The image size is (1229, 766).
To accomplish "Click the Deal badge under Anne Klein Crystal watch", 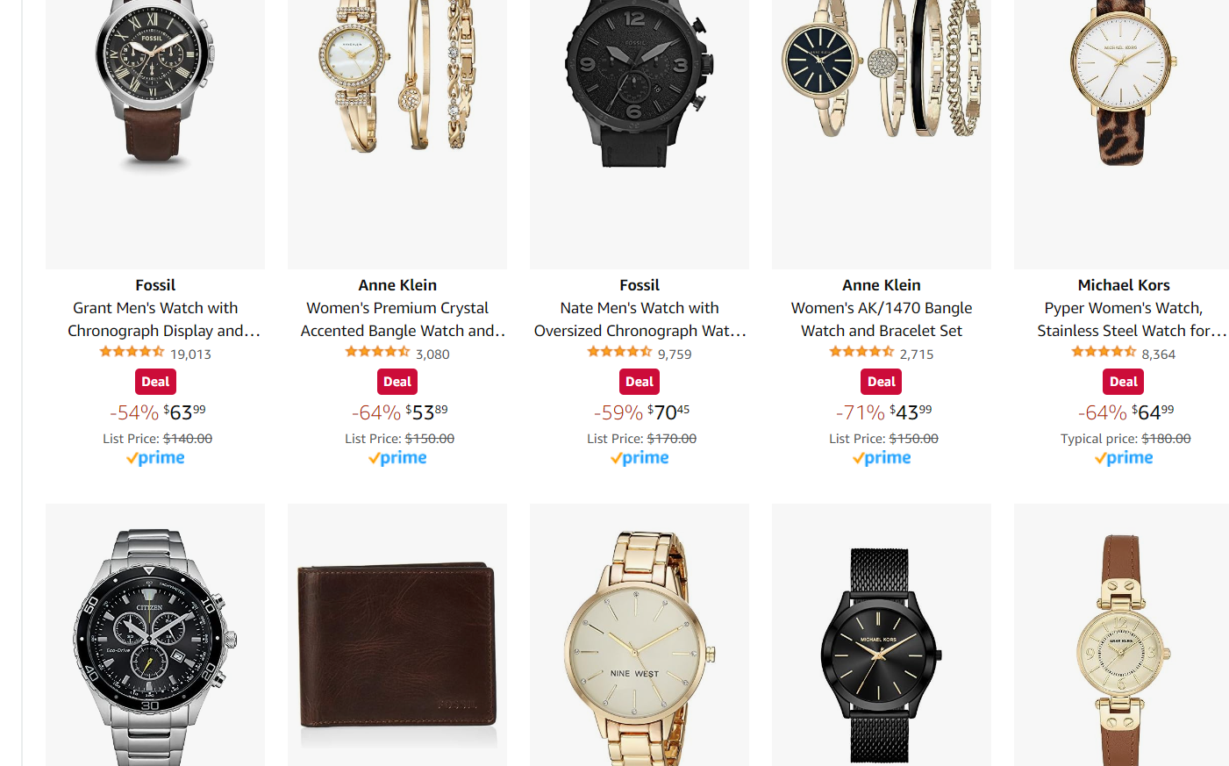I will [397, 382].
